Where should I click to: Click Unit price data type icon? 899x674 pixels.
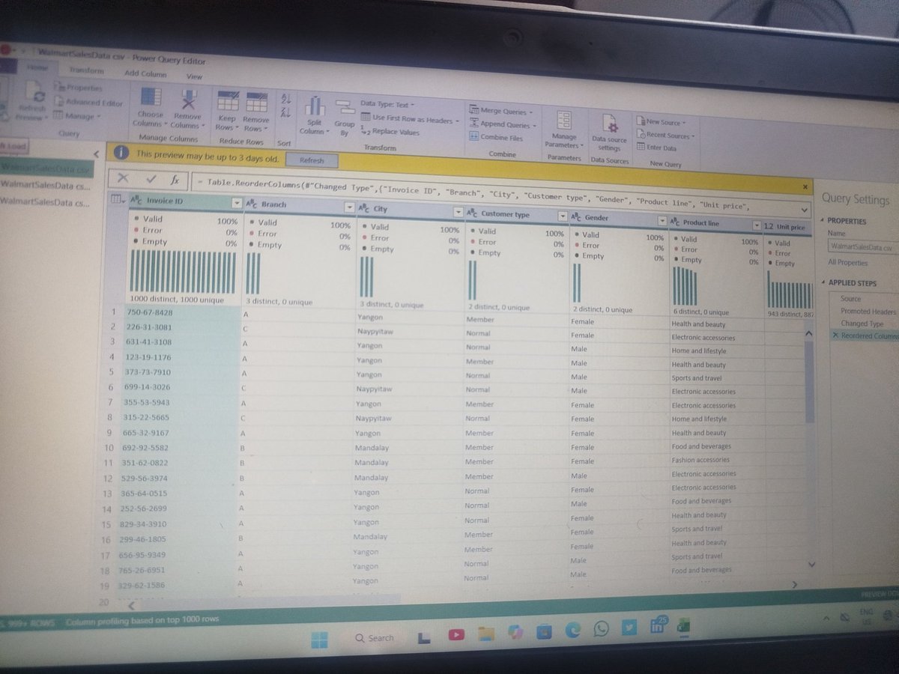pyautogui.click(x=768, y=226)
